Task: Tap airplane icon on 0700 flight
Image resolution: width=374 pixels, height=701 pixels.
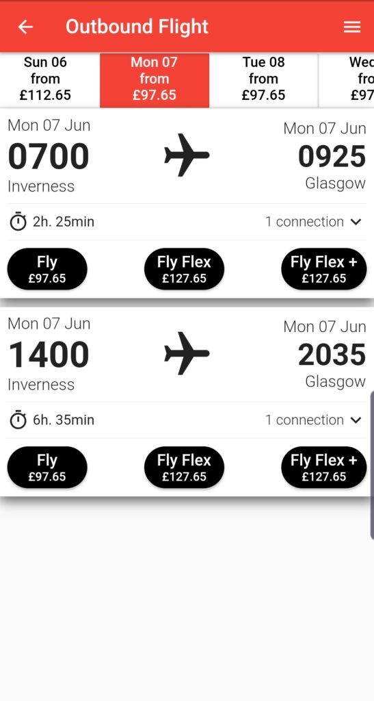Action: pyautogui.click(x=187, y=155)
